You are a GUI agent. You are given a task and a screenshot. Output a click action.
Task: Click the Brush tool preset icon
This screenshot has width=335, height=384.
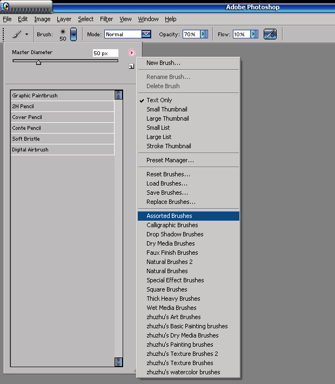click(17, 34)
